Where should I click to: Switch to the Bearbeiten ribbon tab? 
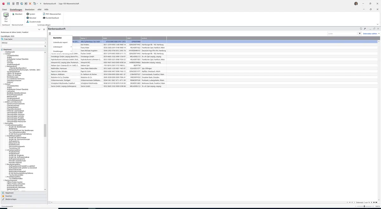click(x=30, y=9)
